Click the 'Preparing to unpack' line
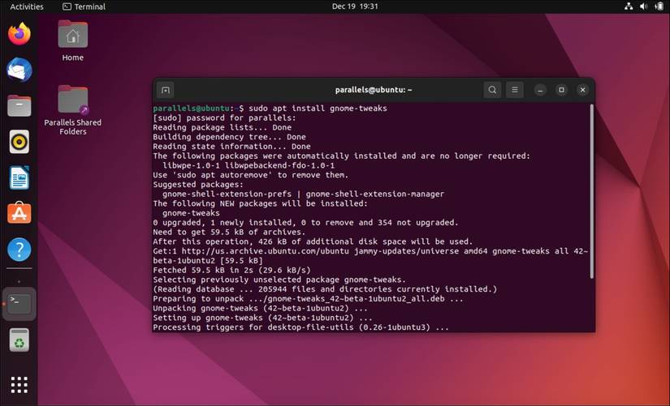Image resolution: width=670 pixels, height=406 pixels. point(308,299)
